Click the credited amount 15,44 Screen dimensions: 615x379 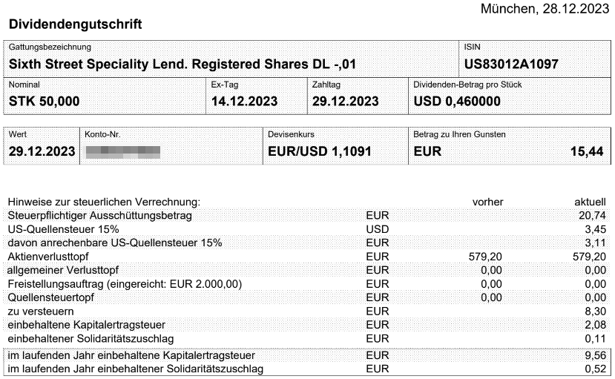pyautogui.click(x=587, y=152)
